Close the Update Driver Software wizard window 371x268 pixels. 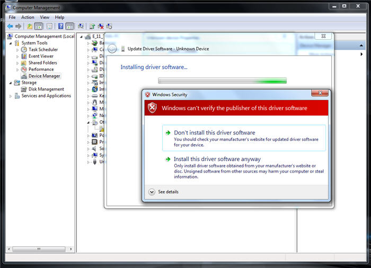point(323,36)
